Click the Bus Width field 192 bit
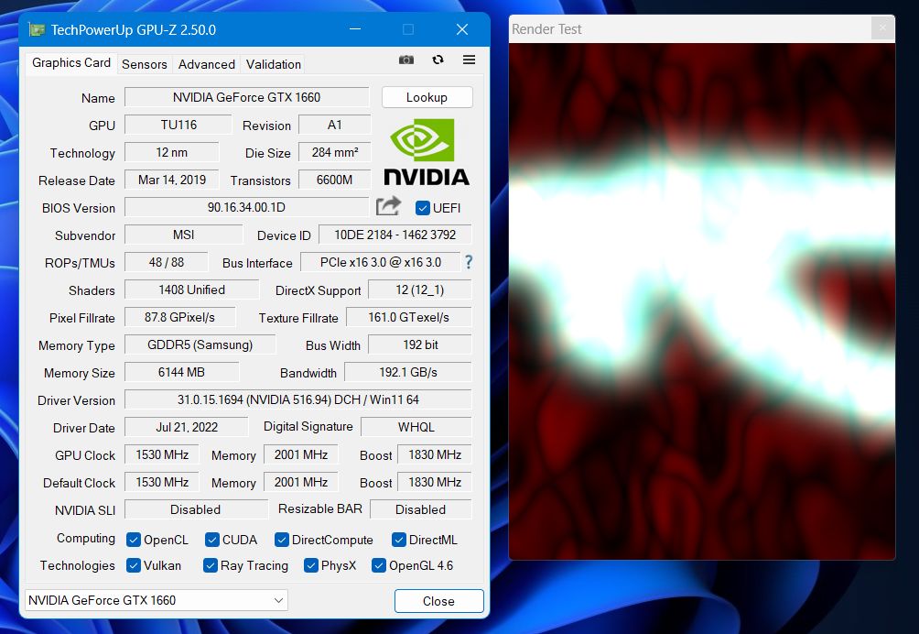The width and height of the screenshot is (919, 634). [x=419, y=344]
